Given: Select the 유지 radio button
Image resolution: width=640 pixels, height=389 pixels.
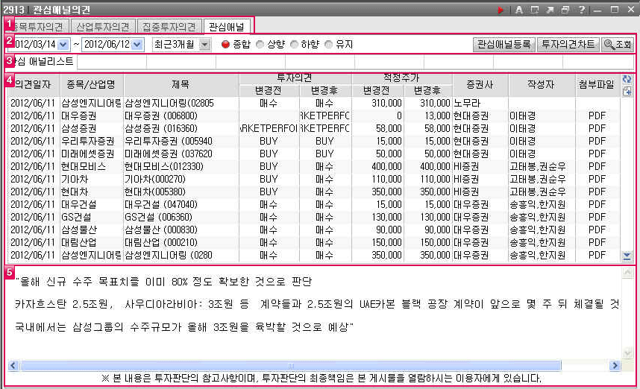Looking at the screenshot, I should (328, 45).
